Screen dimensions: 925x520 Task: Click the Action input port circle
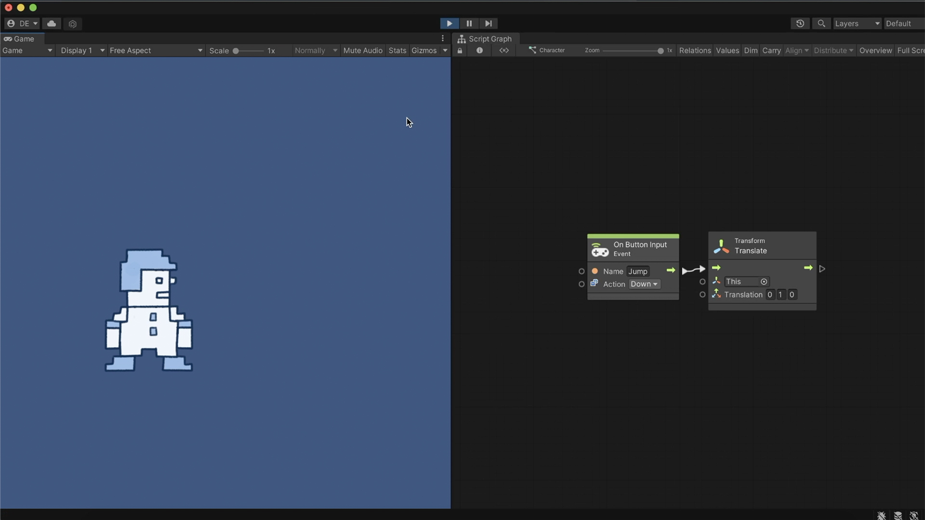(x=581, y=284)
